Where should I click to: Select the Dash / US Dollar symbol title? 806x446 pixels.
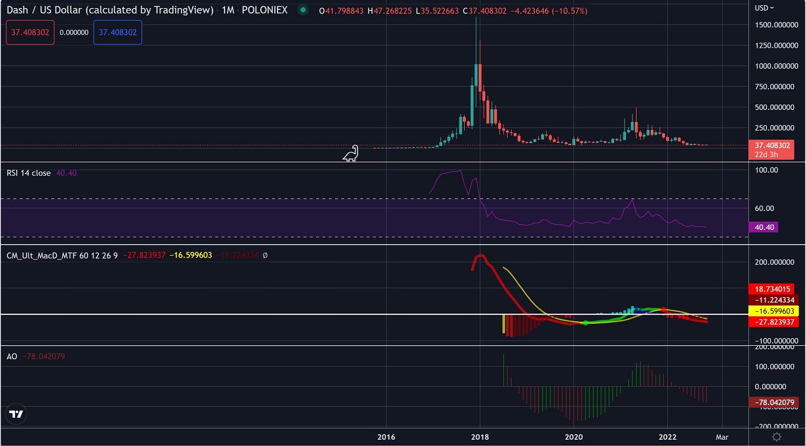click(x=109, y=10)
